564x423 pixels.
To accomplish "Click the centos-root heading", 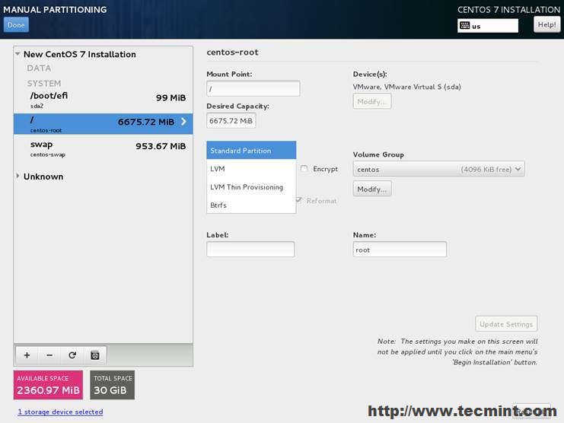I will (232, 52).
